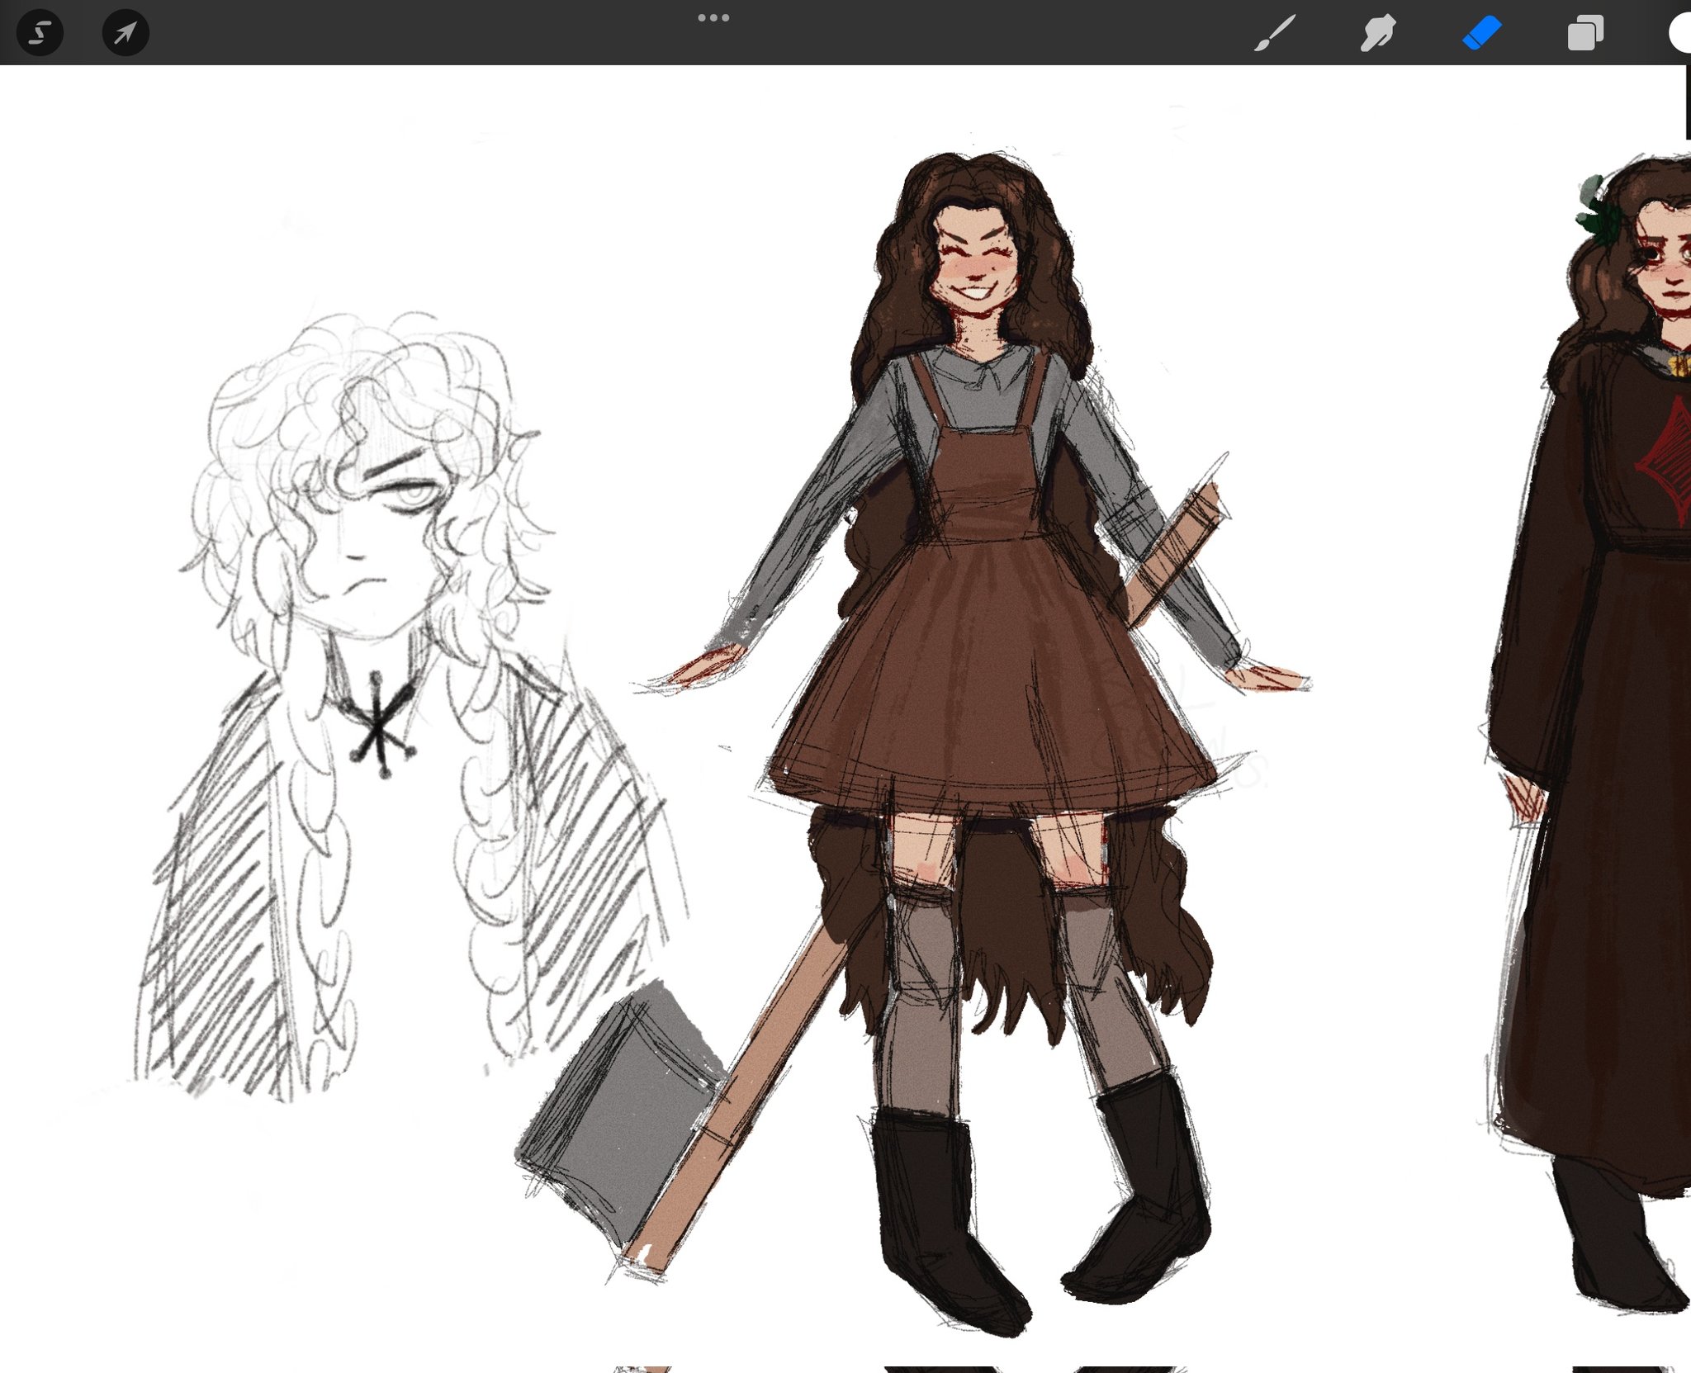This screenshot has width=1691, height=1373.
Task: Tap the green leaf hair ornament
Action: [x=1602, y=215]
